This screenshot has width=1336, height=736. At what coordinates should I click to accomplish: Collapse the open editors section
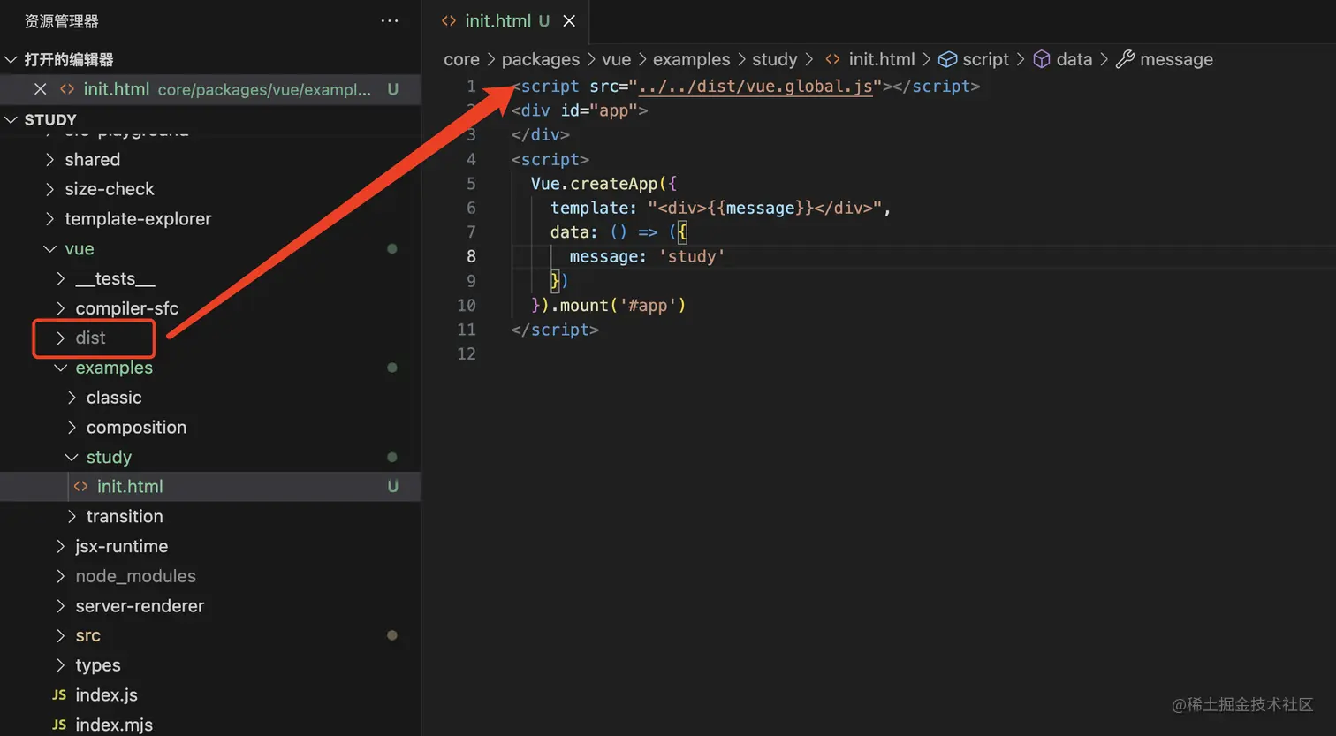[11, 59]
